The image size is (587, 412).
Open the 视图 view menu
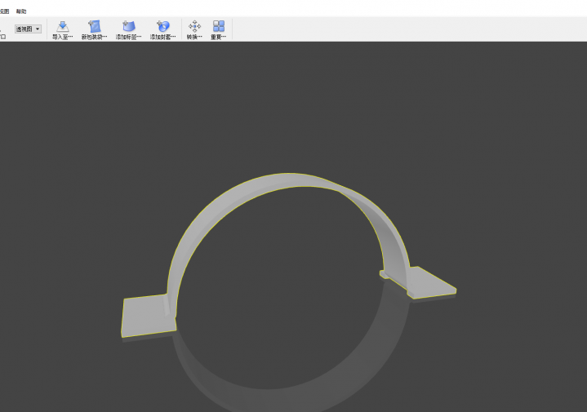click(x=3, y=11)
